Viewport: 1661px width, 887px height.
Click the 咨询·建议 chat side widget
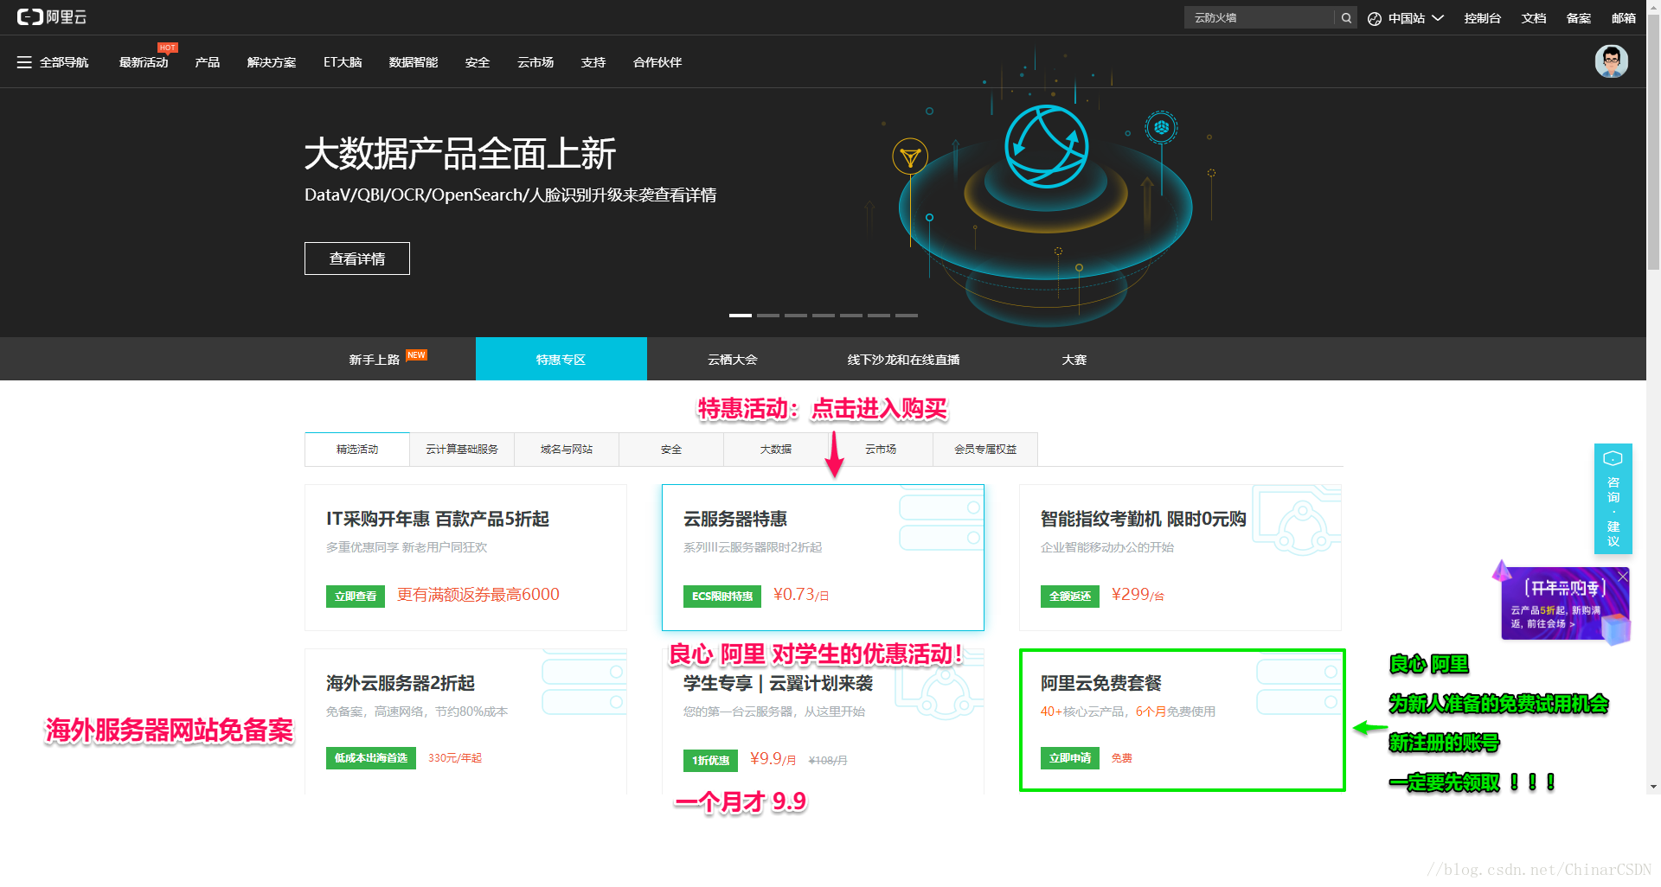tap(1613, 499)
